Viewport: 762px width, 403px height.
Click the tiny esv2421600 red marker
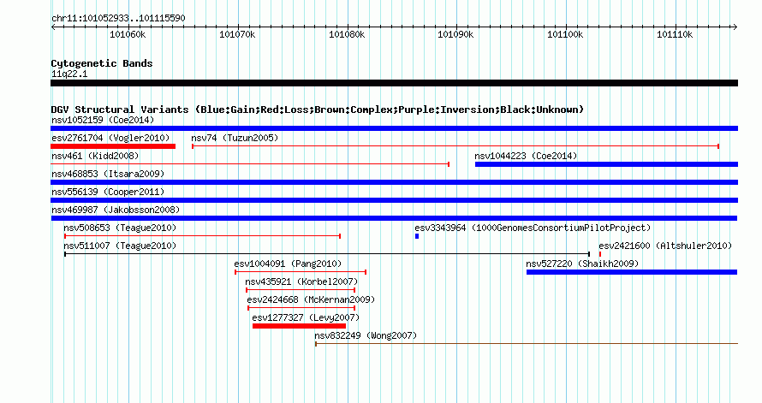[x=600, y=254]
